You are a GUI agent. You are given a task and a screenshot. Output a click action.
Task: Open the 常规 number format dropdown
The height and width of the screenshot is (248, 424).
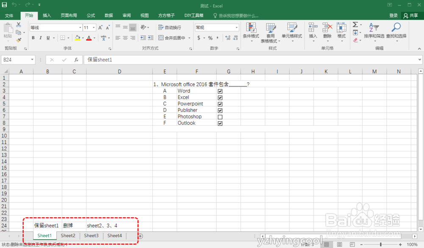click(x=237, y=28)
